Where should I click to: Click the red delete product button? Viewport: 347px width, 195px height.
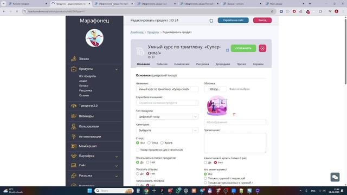[x=262, y=48]
